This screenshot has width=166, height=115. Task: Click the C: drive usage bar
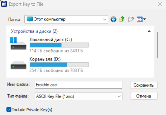[x=59, y=45]
